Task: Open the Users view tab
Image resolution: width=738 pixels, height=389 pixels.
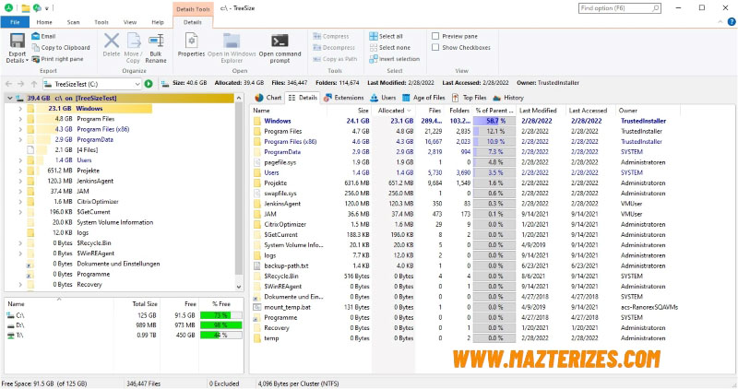Action: point(383,98)
